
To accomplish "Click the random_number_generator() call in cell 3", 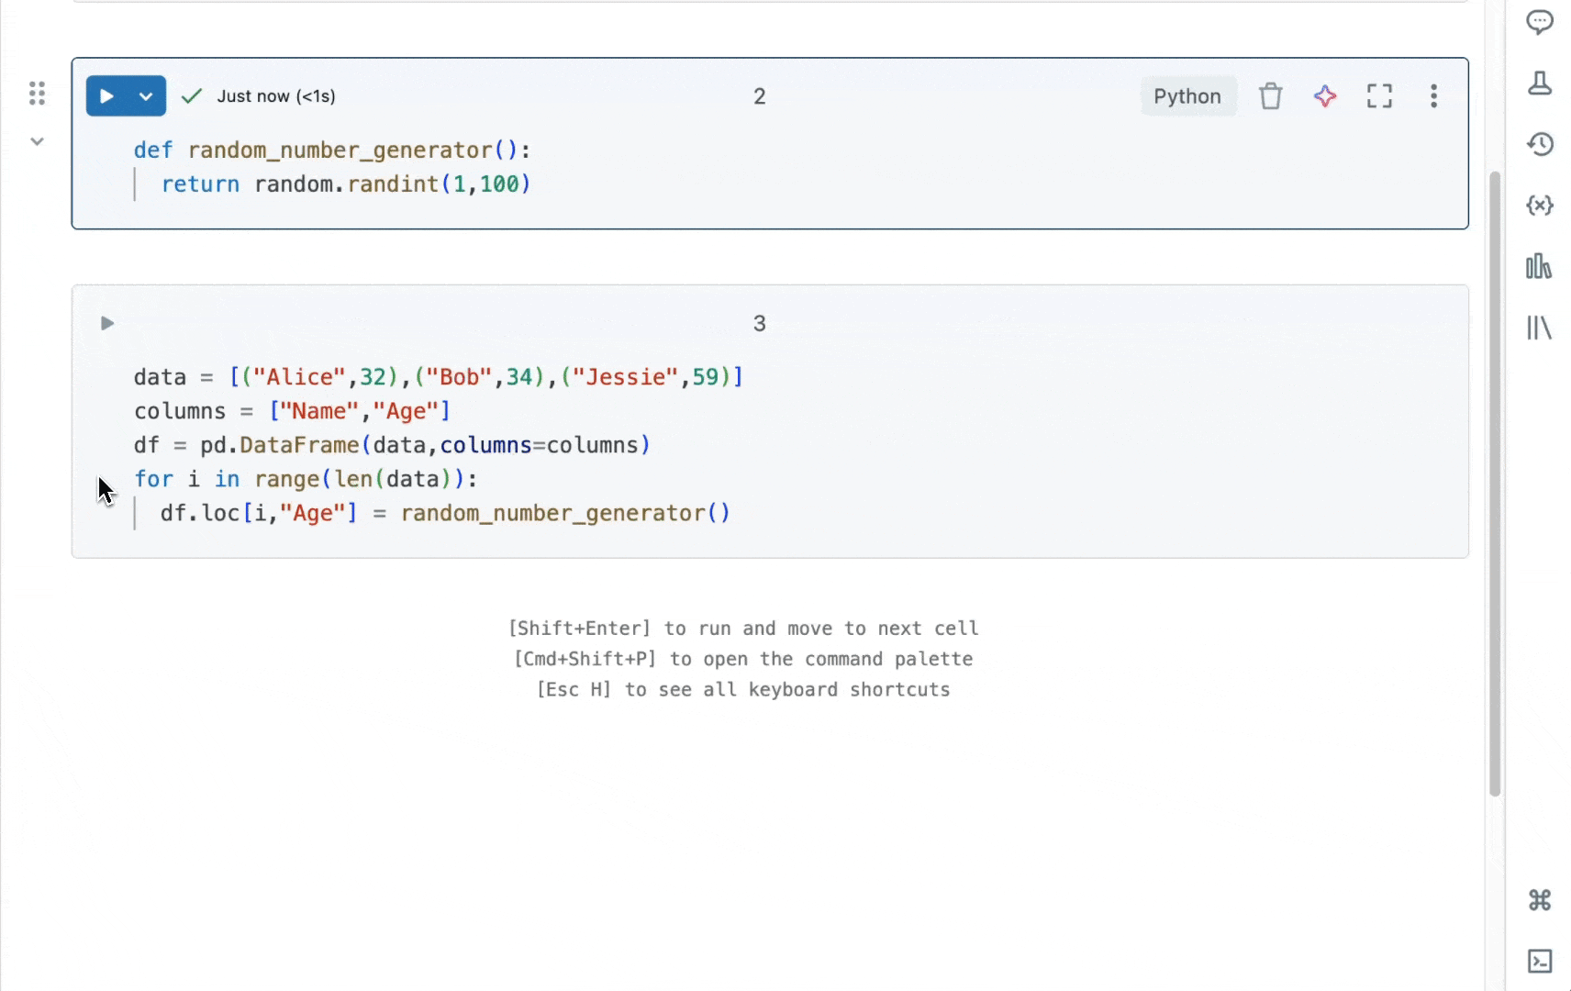I will [564, 513].
